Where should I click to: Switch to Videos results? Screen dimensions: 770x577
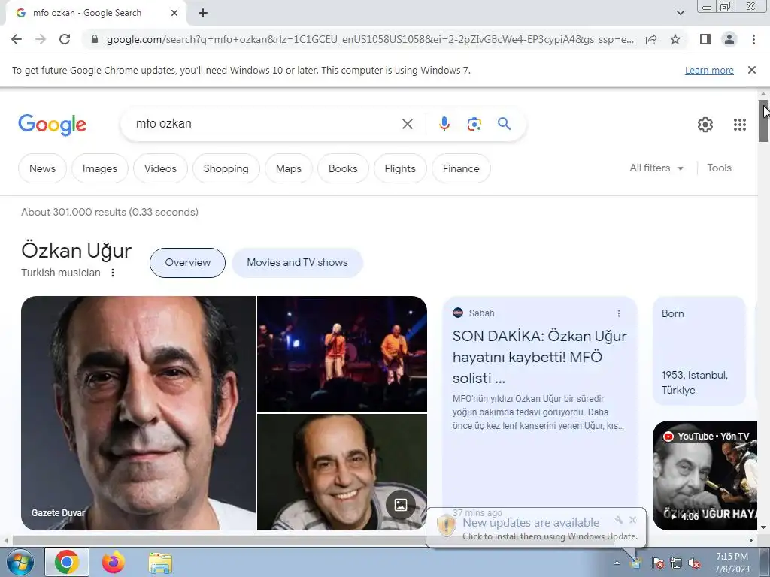pos(160,168)
